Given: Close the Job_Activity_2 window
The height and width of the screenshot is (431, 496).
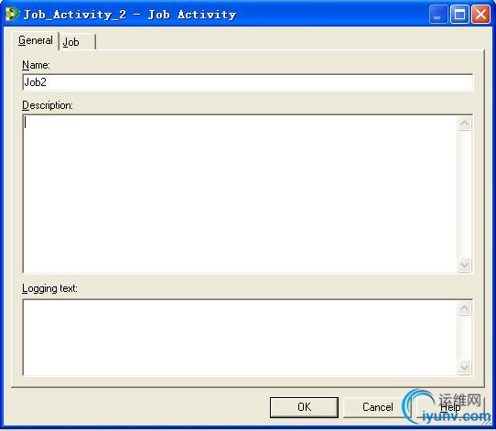Looking at the screenshot, I should [480, 15].
